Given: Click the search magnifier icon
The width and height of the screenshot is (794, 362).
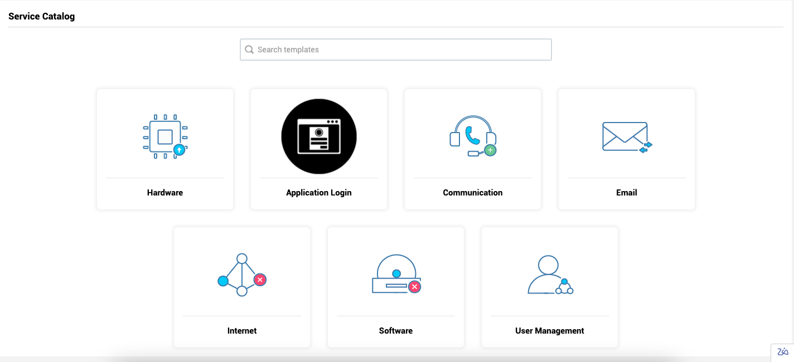Looking at the screenshot, I should click(249, 50).
